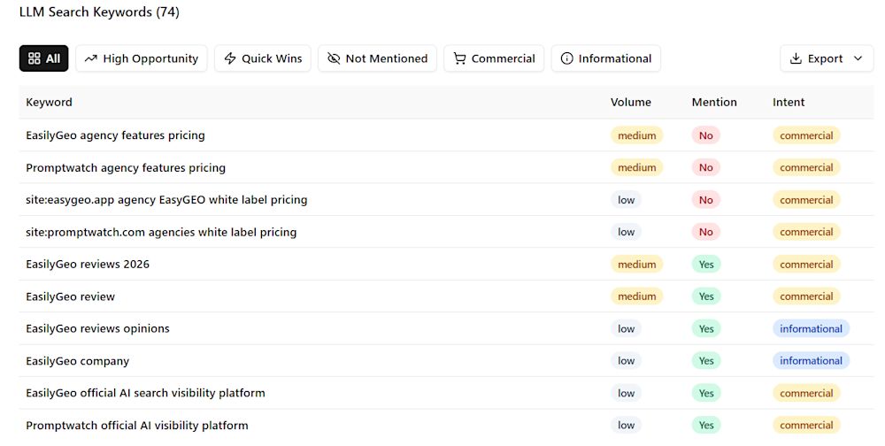The height and width of the screenshot is (446, 885).
Task: Show the Not Mentioned keywords filter
Action: [377, 58]
